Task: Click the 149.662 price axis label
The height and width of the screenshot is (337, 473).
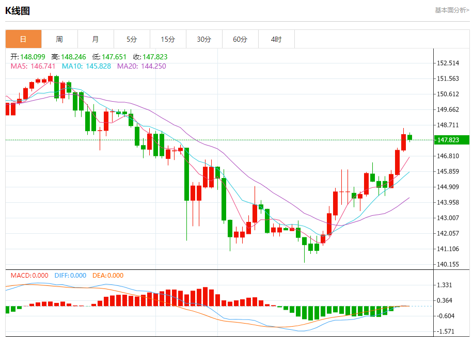Action: click(448, 109)
